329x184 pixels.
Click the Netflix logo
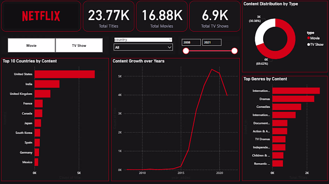(x=41, y=16)
